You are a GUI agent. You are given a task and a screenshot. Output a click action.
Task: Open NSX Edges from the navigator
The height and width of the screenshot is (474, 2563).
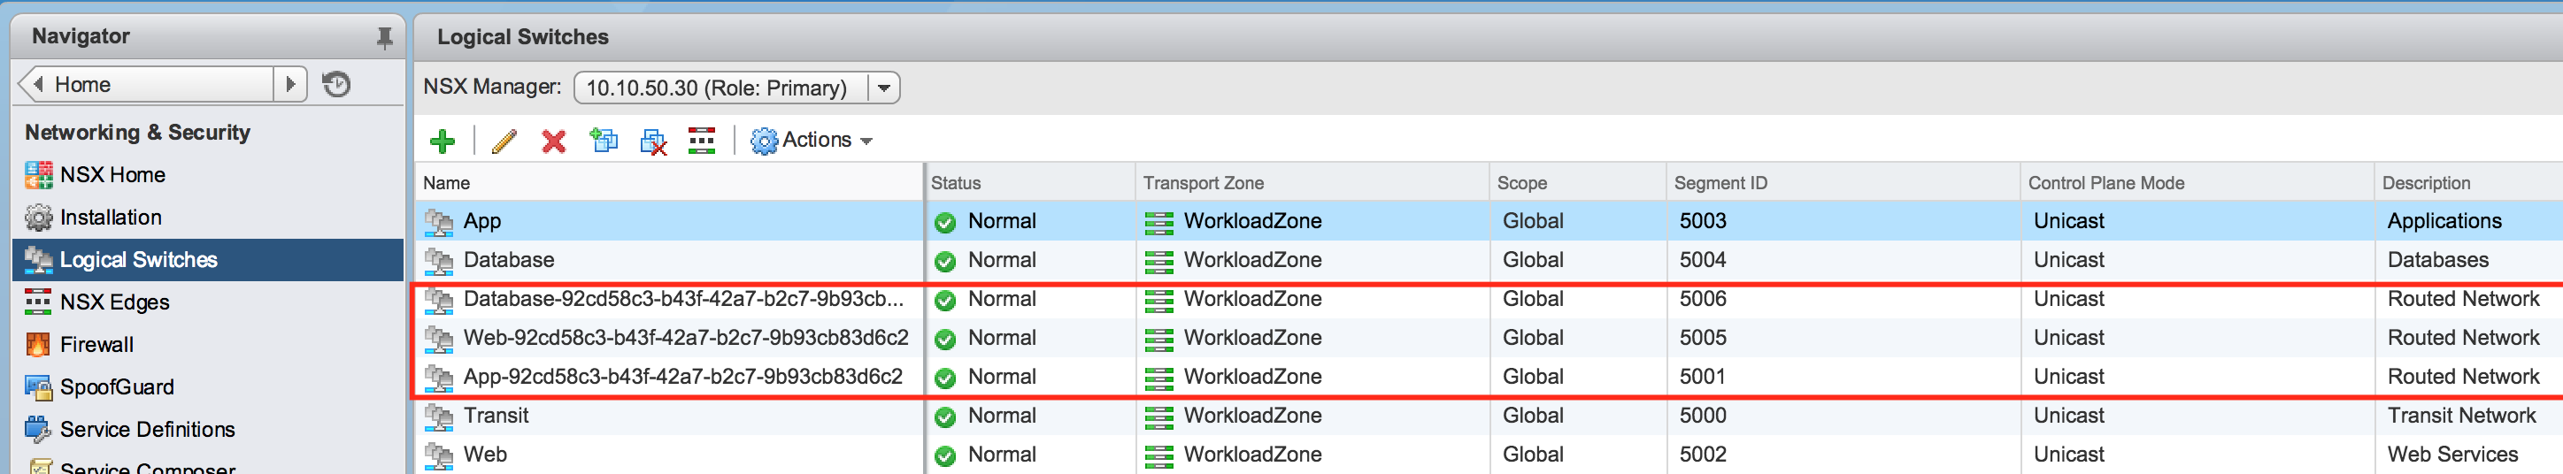coord(113,302)
